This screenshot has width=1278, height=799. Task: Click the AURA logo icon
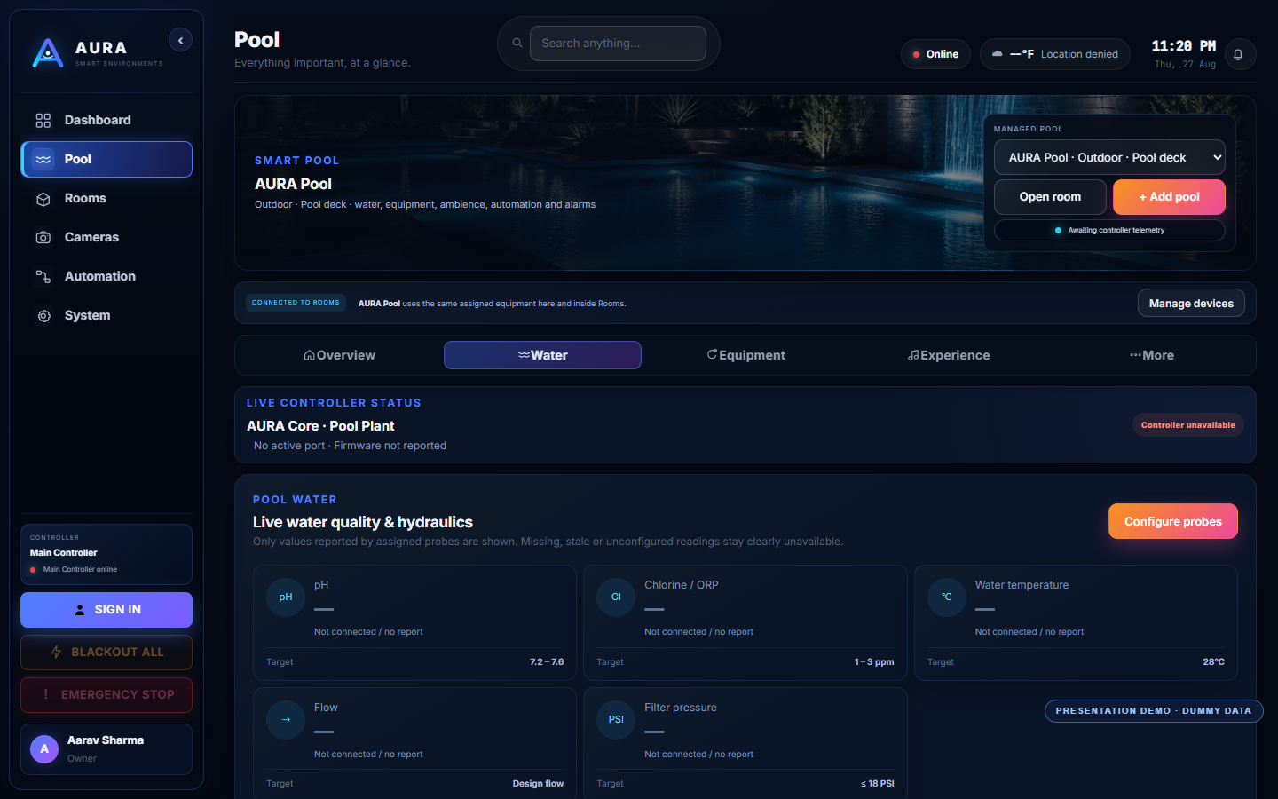tap(48, 53)
